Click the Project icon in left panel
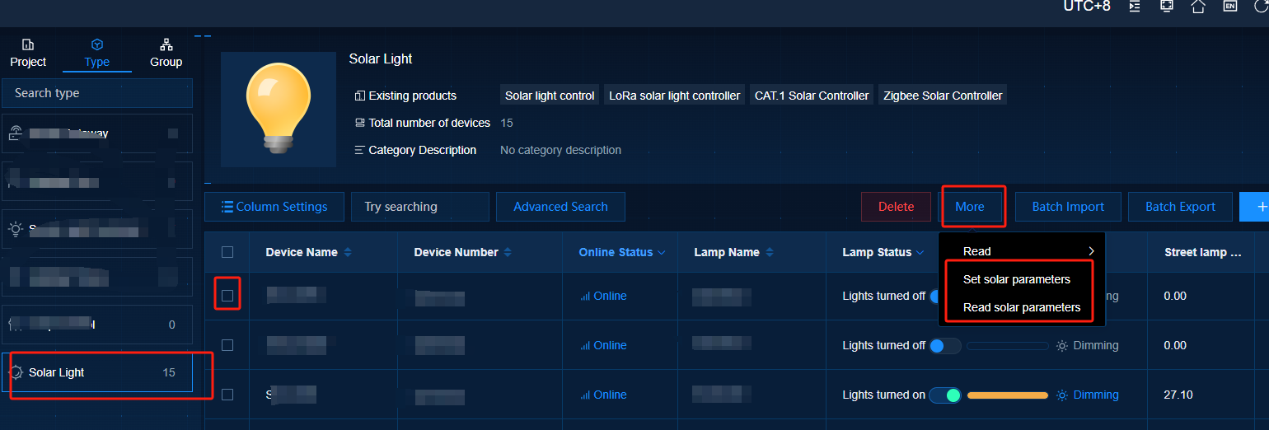1269x430 pixels. 28,44
